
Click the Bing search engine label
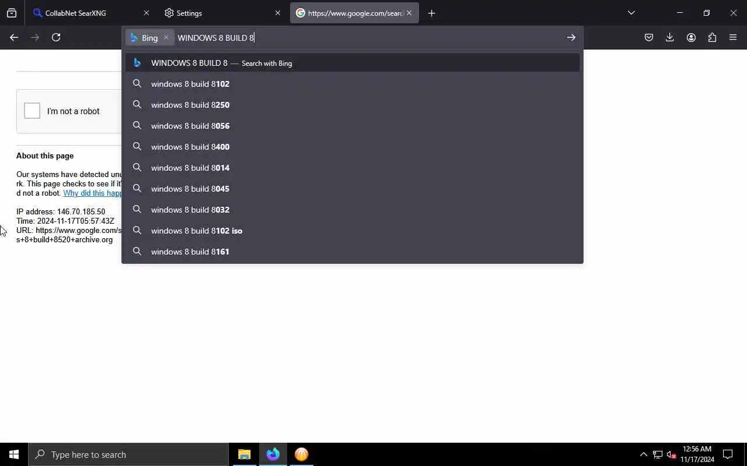(x=149, y=37)
